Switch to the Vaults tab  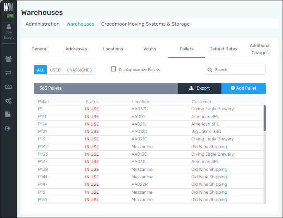[150, 49]
